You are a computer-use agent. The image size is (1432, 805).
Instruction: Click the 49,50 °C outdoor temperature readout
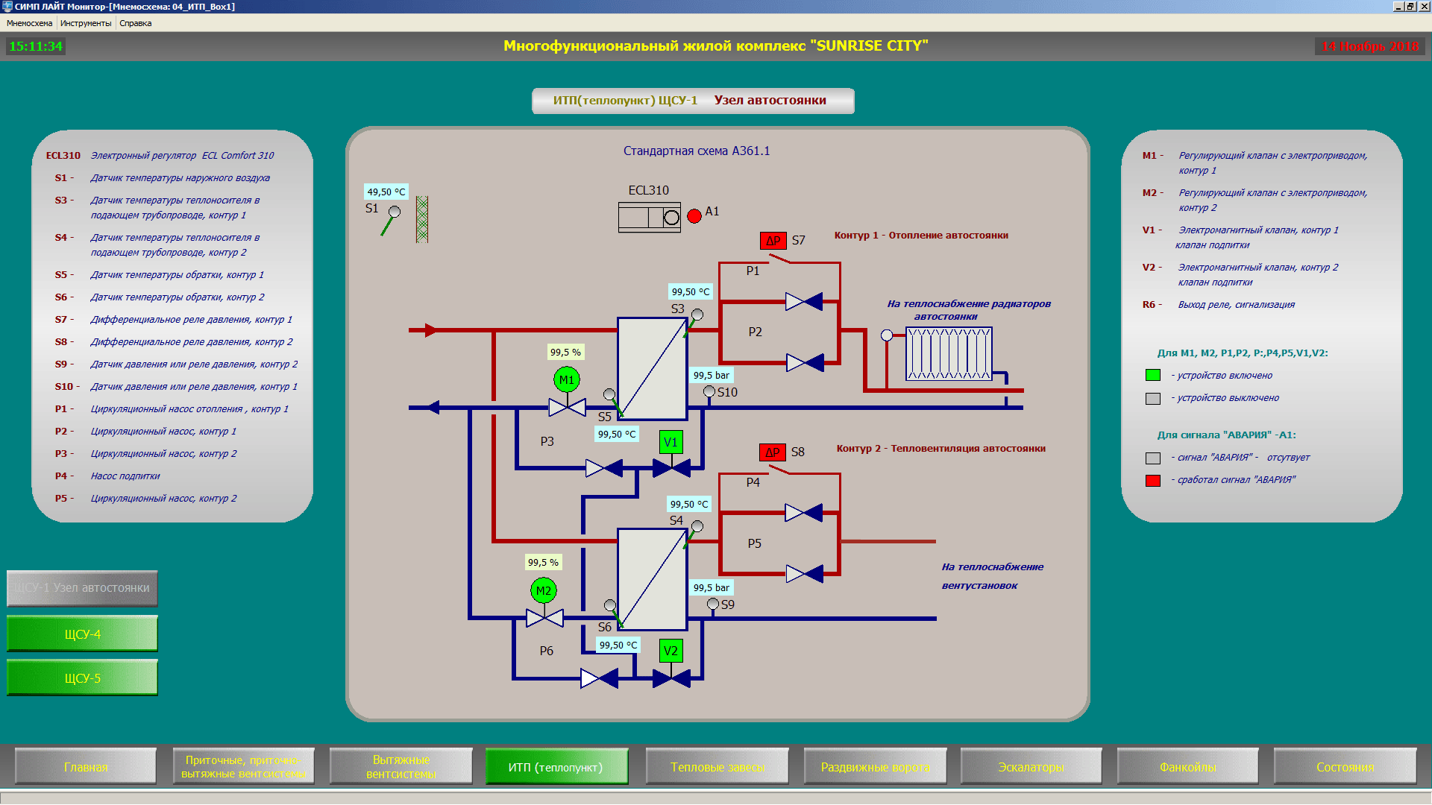point(386,192)
